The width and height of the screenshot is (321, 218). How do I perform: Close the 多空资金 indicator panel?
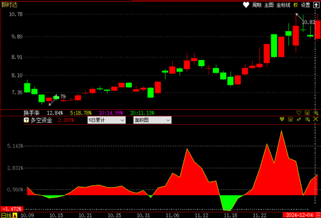(316, 119)
